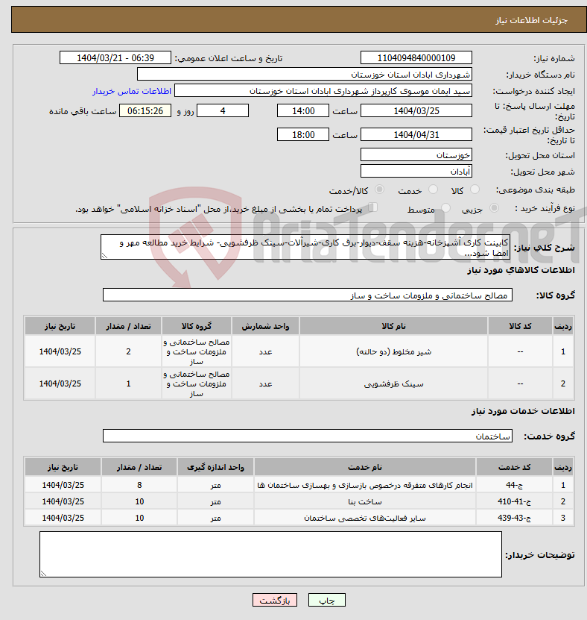The image size is (587, 620).
Task: Click the announcement date field 1404/03/21 - 06:39
Action: tap(115, 57)
